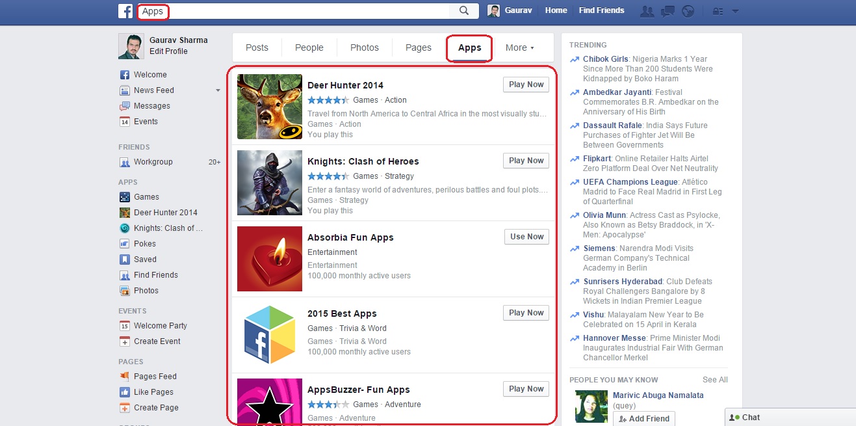The height and width of the screenshot is (426, 856).
Task: Click the Like Pages thumbs-up icon
Action: (125, 392)
